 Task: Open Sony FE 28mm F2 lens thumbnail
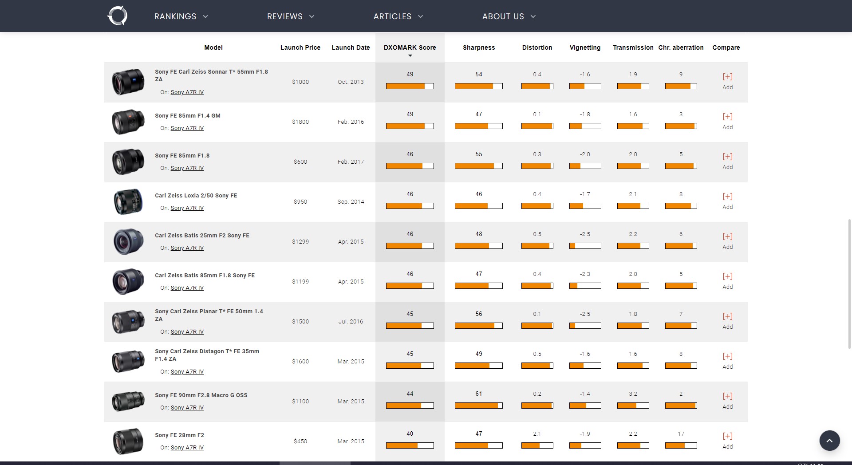point(128,441)
